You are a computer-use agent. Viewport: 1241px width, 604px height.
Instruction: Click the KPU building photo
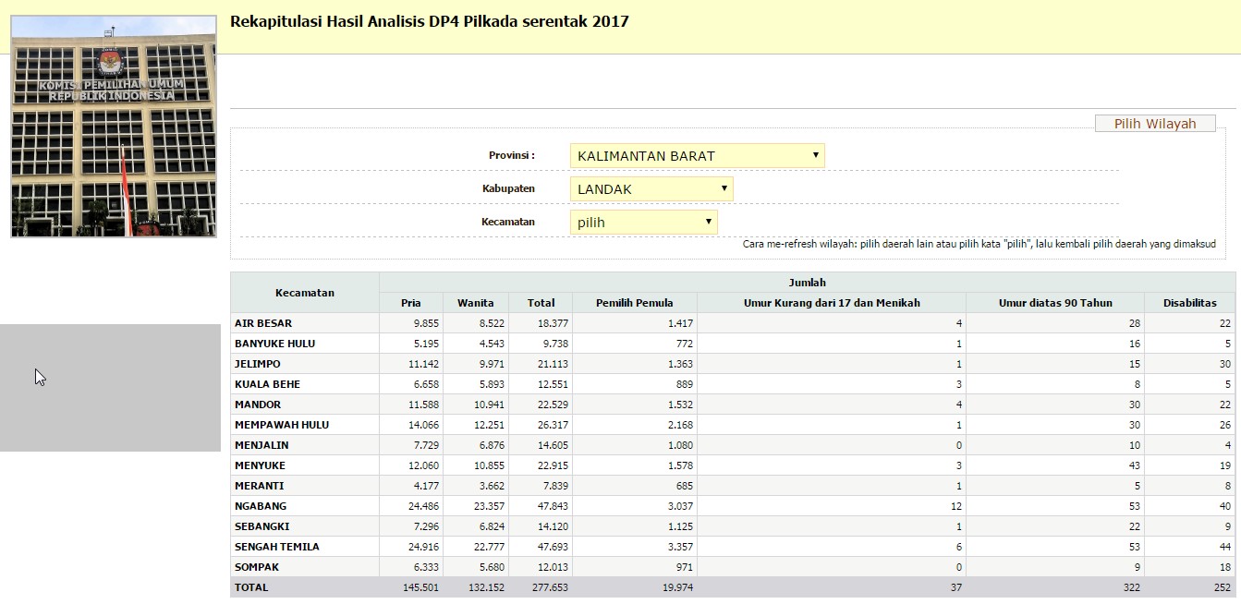114,127
